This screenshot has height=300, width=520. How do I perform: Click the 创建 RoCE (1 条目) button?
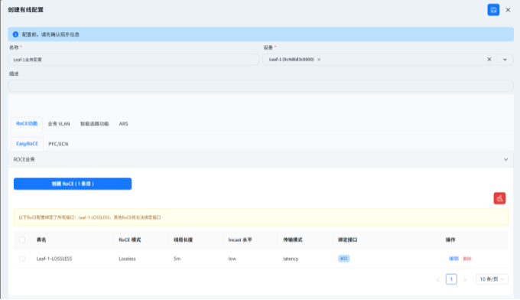73,184
